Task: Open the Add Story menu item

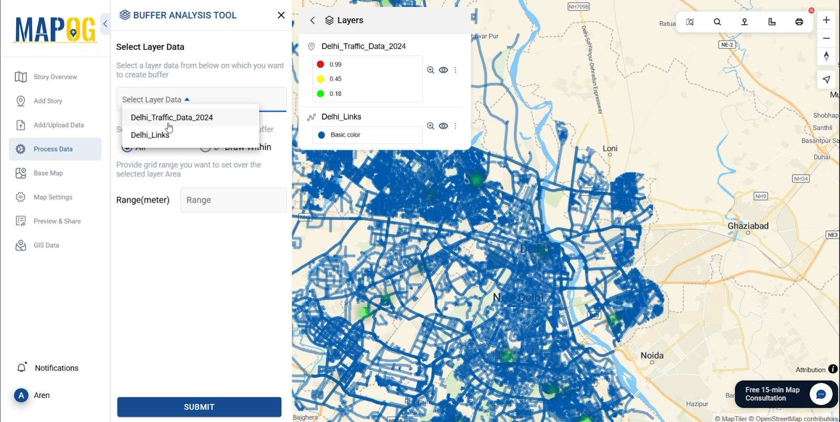Action: point(55,101)
